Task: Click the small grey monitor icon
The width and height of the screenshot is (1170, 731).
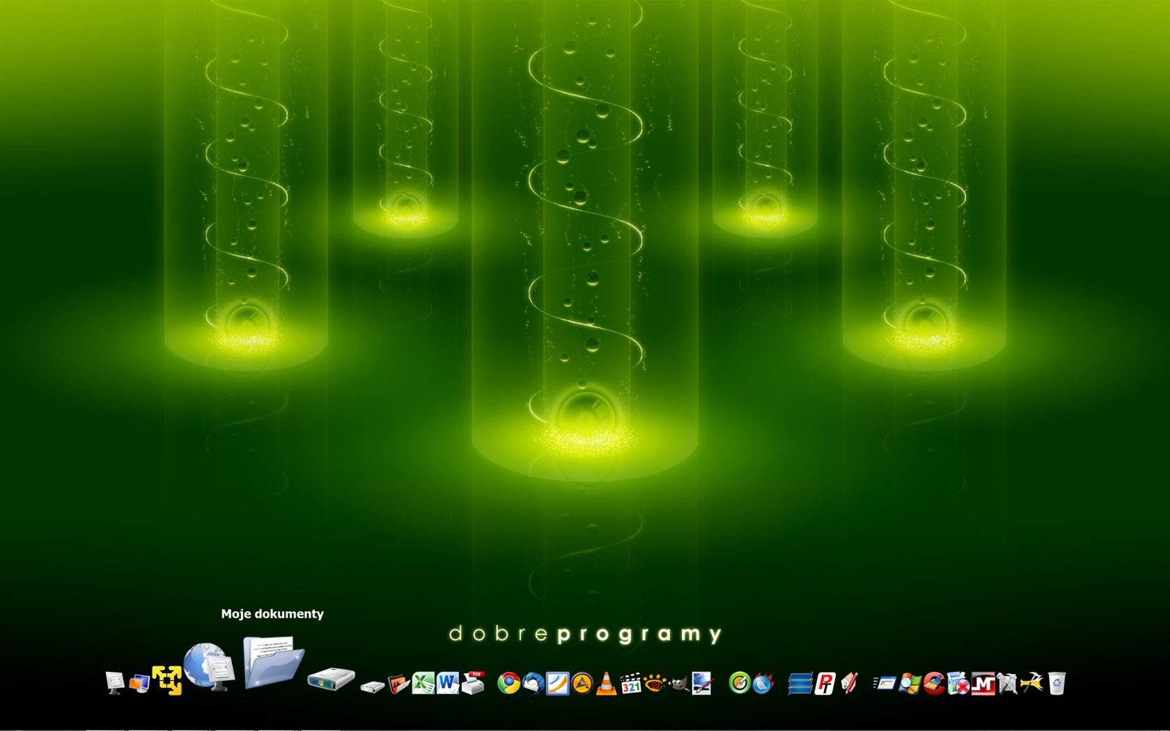Action: click(x=115, y=683)
